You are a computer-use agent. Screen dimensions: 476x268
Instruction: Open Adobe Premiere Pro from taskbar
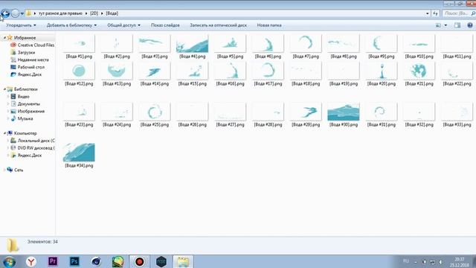[53, 261]
